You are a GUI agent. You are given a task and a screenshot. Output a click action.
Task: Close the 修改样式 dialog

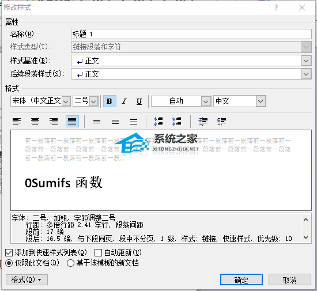[302, 7]
